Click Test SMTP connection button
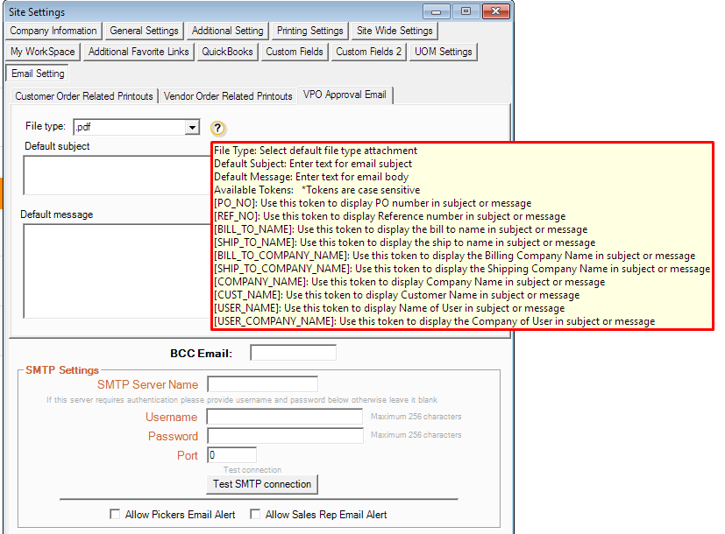The image size is (725, 534). pos(262,483)
